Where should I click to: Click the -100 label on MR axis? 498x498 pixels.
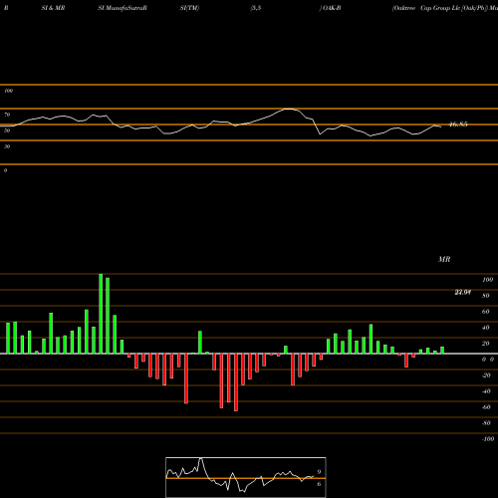(x=488, y=439)
